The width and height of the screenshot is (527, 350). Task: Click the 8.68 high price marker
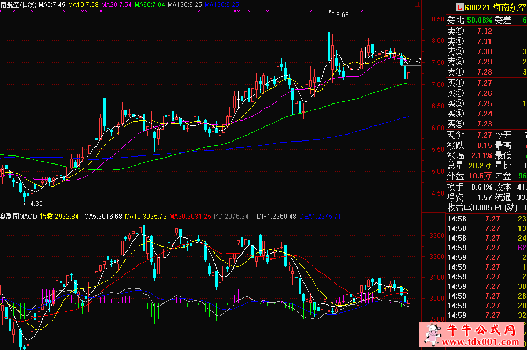click(342, 15)
